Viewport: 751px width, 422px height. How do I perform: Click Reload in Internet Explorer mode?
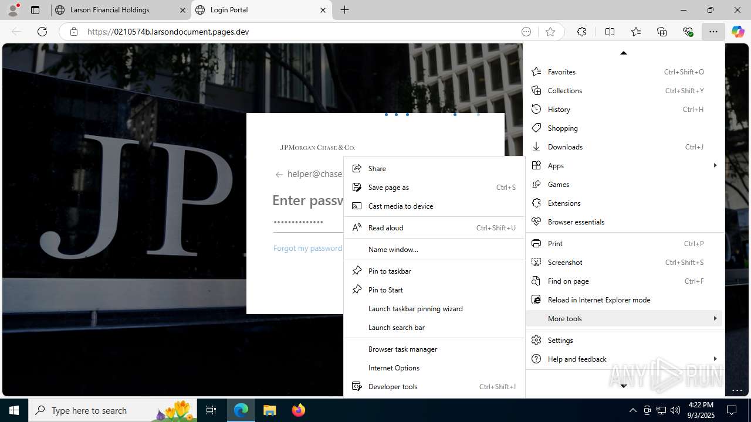pos(624,300)
